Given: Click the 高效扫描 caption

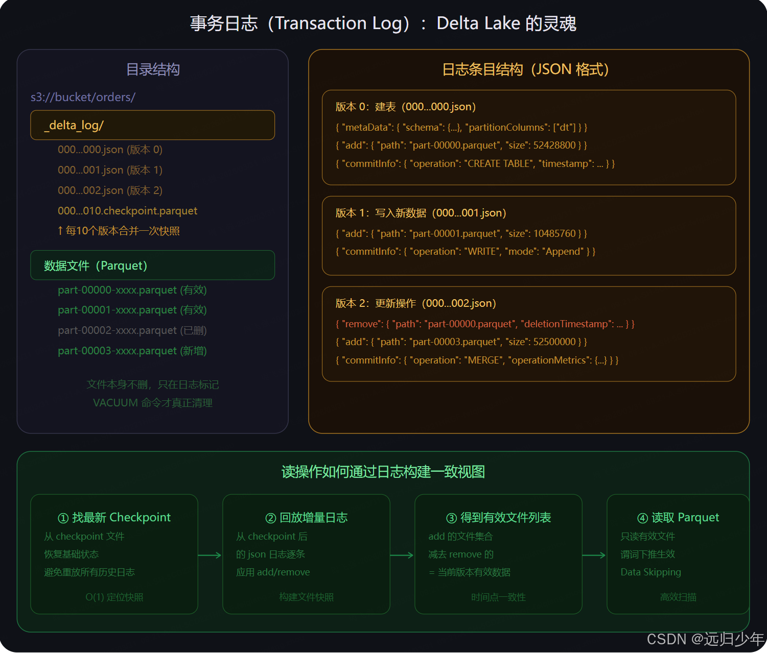Looking at the screenshot, I should 678,597.
